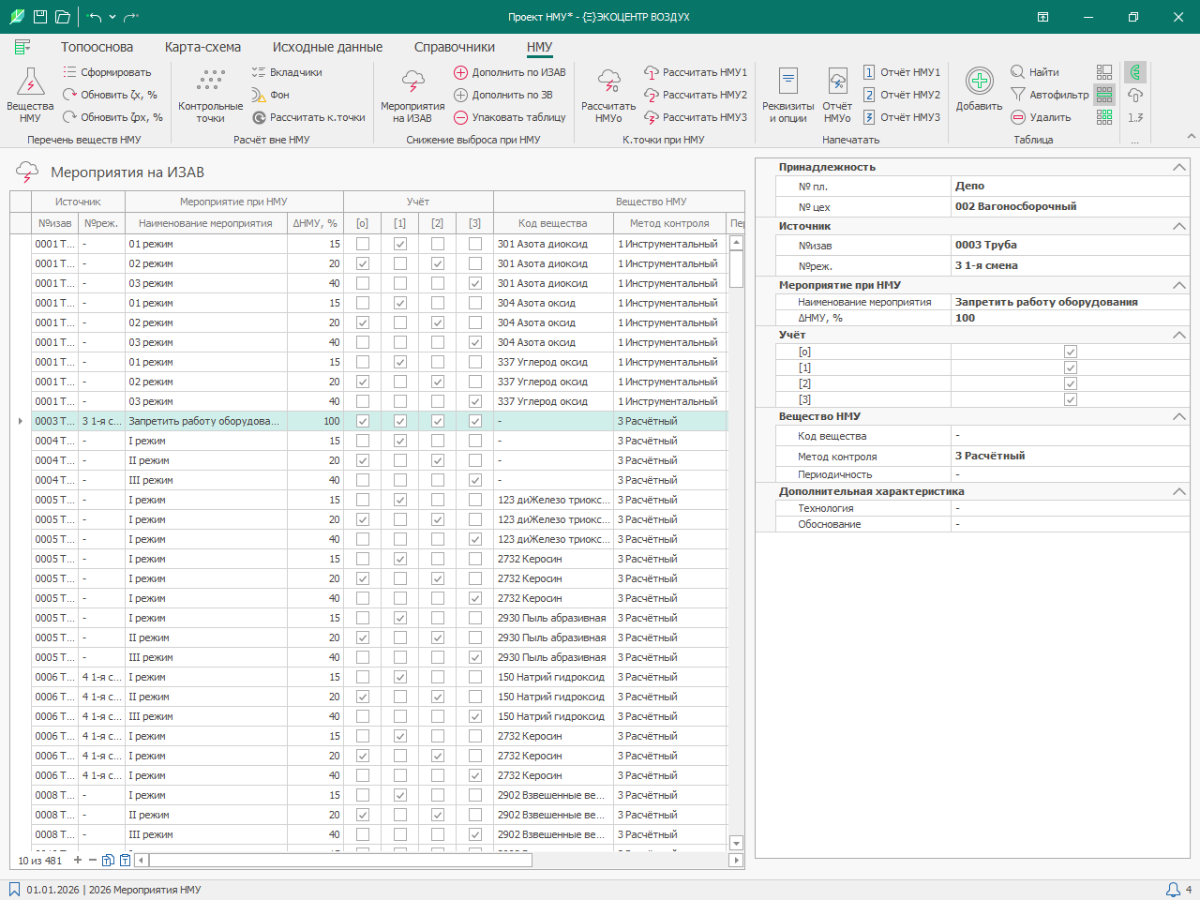
Task: Click the Вещества НМУ flask icon
Action: (30, 82)
